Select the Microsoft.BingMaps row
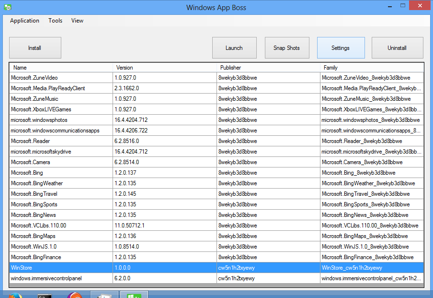 point(216,236)
